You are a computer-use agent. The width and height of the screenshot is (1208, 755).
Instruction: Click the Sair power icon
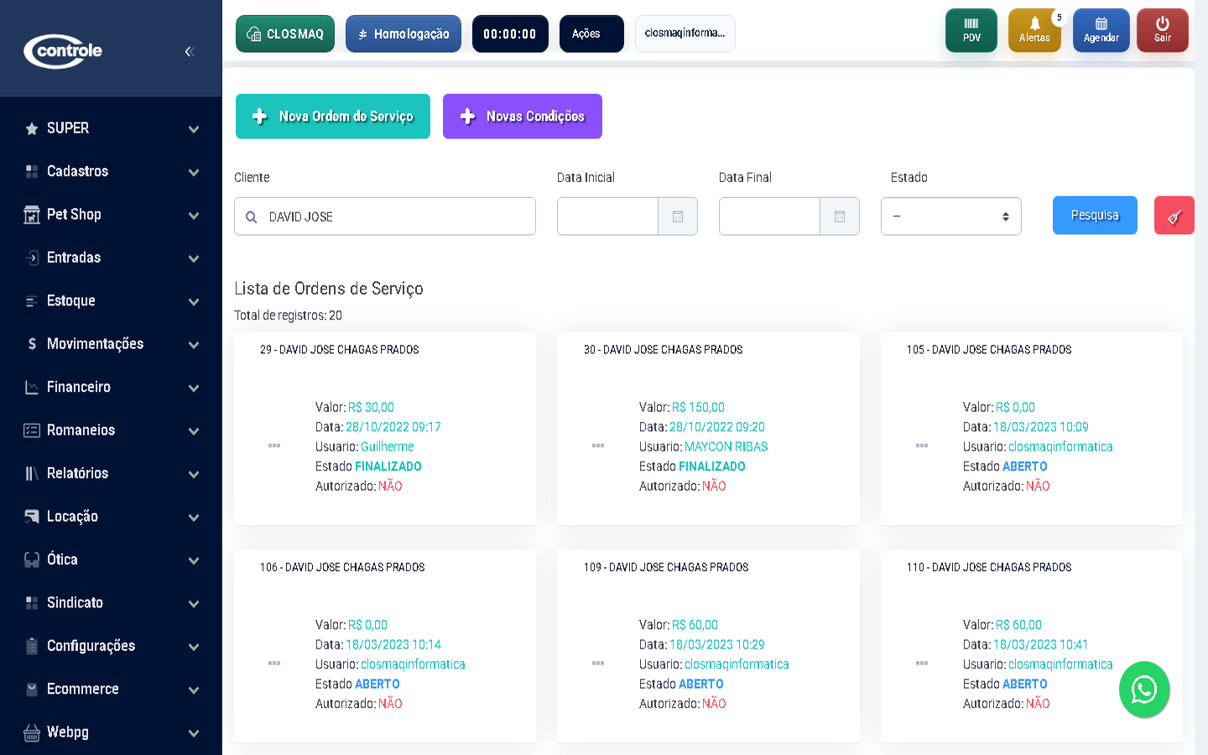1162,30
